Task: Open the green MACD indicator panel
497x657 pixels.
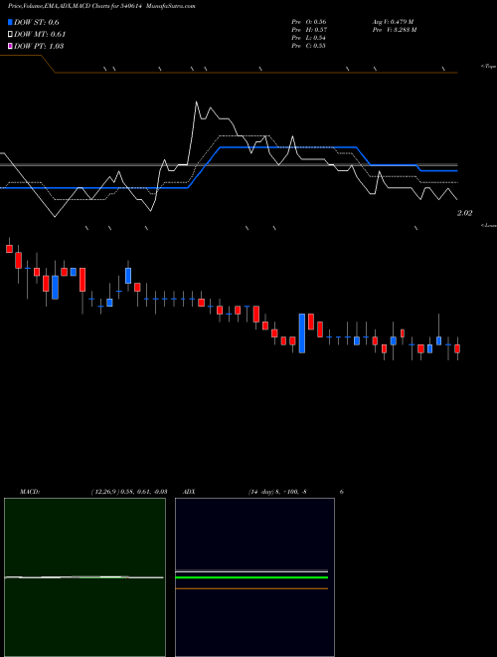Action: click(84, 577)
